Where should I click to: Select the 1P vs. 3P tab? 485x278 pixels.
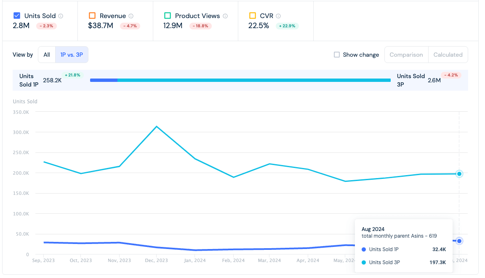pyautogui.click(x=72, y=55)
